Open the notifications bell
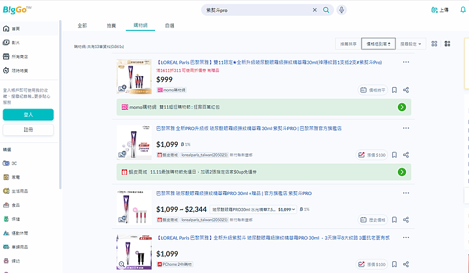Screen dimensions: 469x273 [462, 10]
